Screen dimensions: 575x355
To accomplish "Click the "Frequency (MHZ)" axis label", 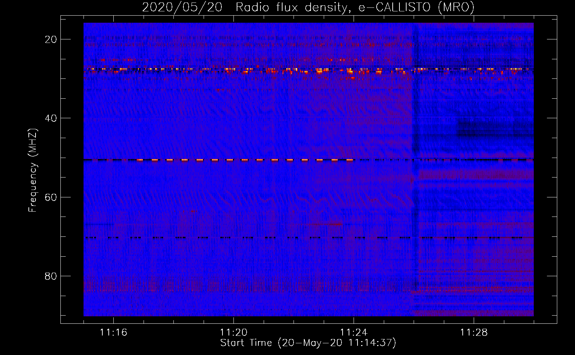I will click(x=33, y=170).
